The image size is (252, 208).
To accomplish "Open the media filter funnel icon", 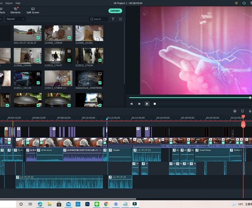I will [x=113, y=19].
